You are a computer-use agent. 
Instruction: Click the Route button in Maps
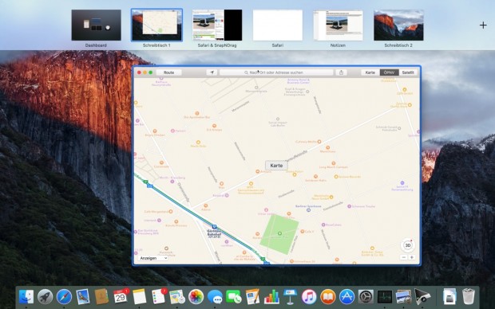168,72
